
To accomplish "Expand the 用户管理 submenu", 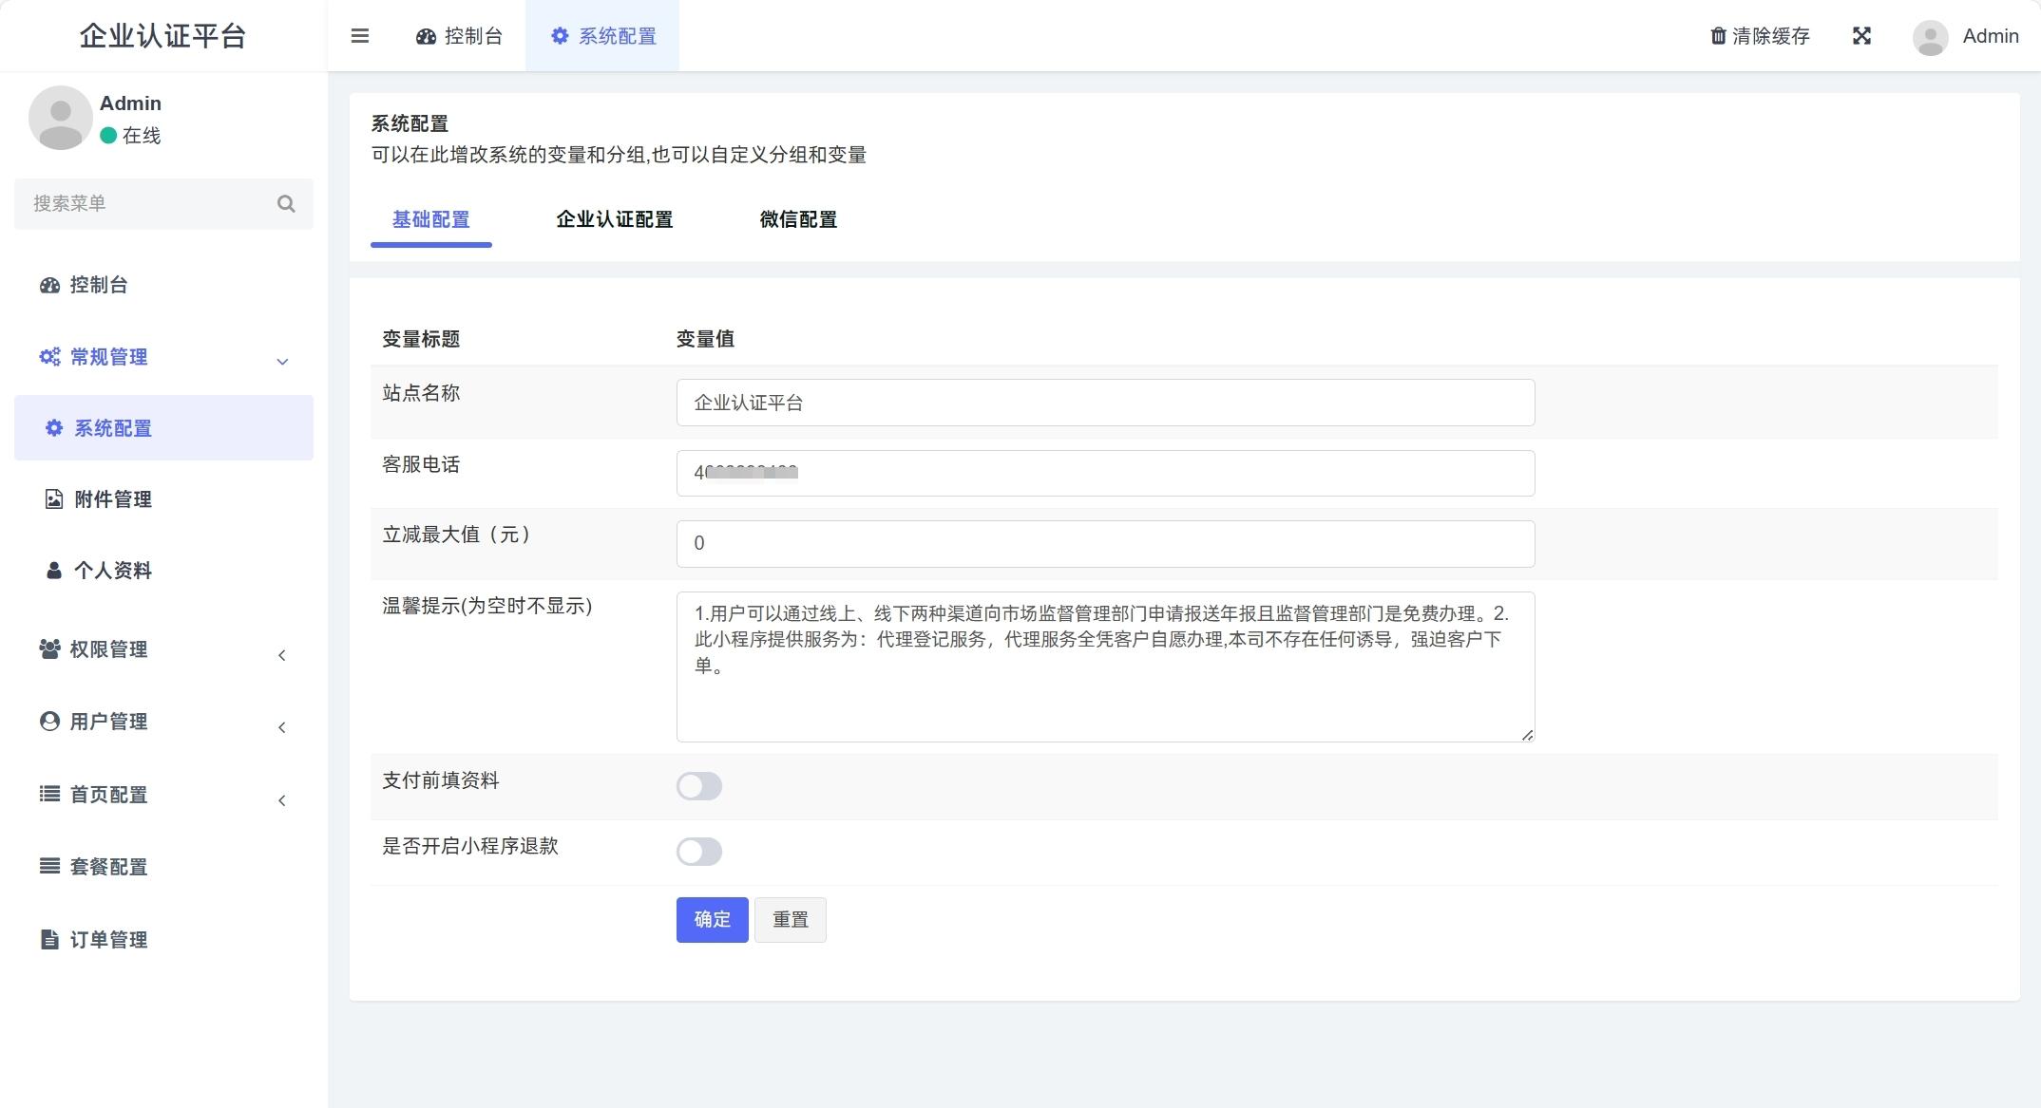I will pyautogui.click(x=281, y=727).
